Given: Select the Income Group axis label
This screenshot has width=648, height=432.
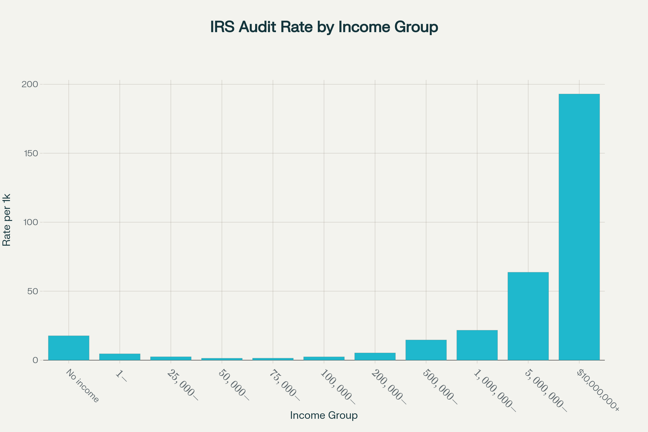Looking at the screenshot, I should [323, 416].
